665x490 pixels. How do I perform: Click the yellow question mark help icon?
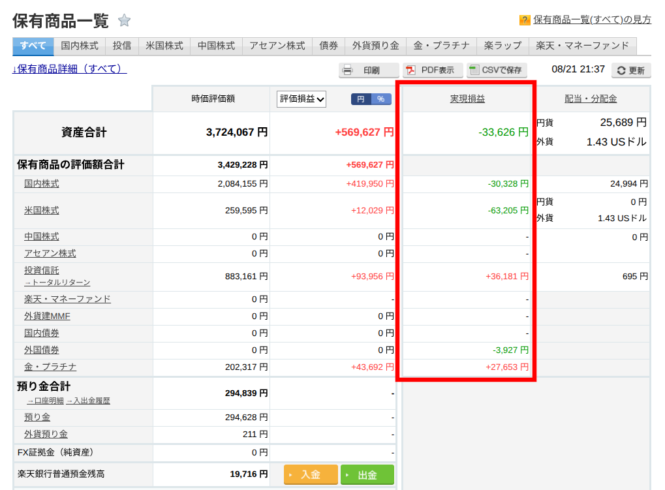(x=525, y=20)
